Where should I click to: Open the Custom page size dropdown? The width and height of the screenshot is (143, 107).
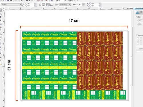pyautogui.click(x=11, y=5)
